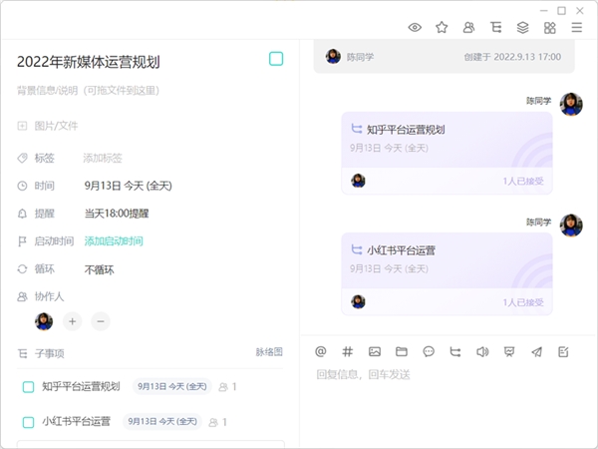Screen dimensions: 598x449
Task: Click the stacked layers icon
Action: (x=523, y=28)
